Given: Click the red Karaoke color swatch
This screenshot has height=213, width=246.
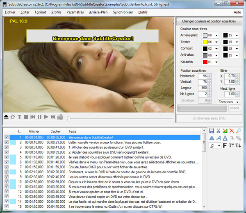Looking at the screenshot, I should pos(205,62).
